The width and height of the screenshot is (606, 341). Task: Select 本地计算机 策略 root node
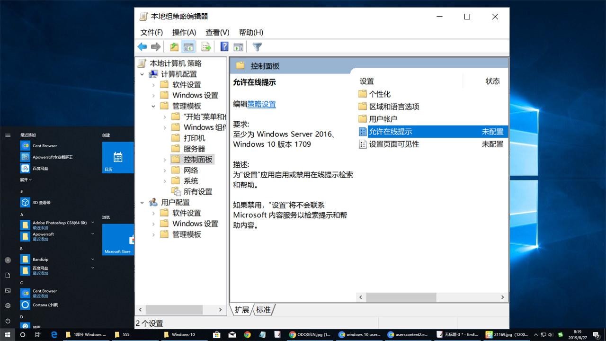[x=176, y=63]
